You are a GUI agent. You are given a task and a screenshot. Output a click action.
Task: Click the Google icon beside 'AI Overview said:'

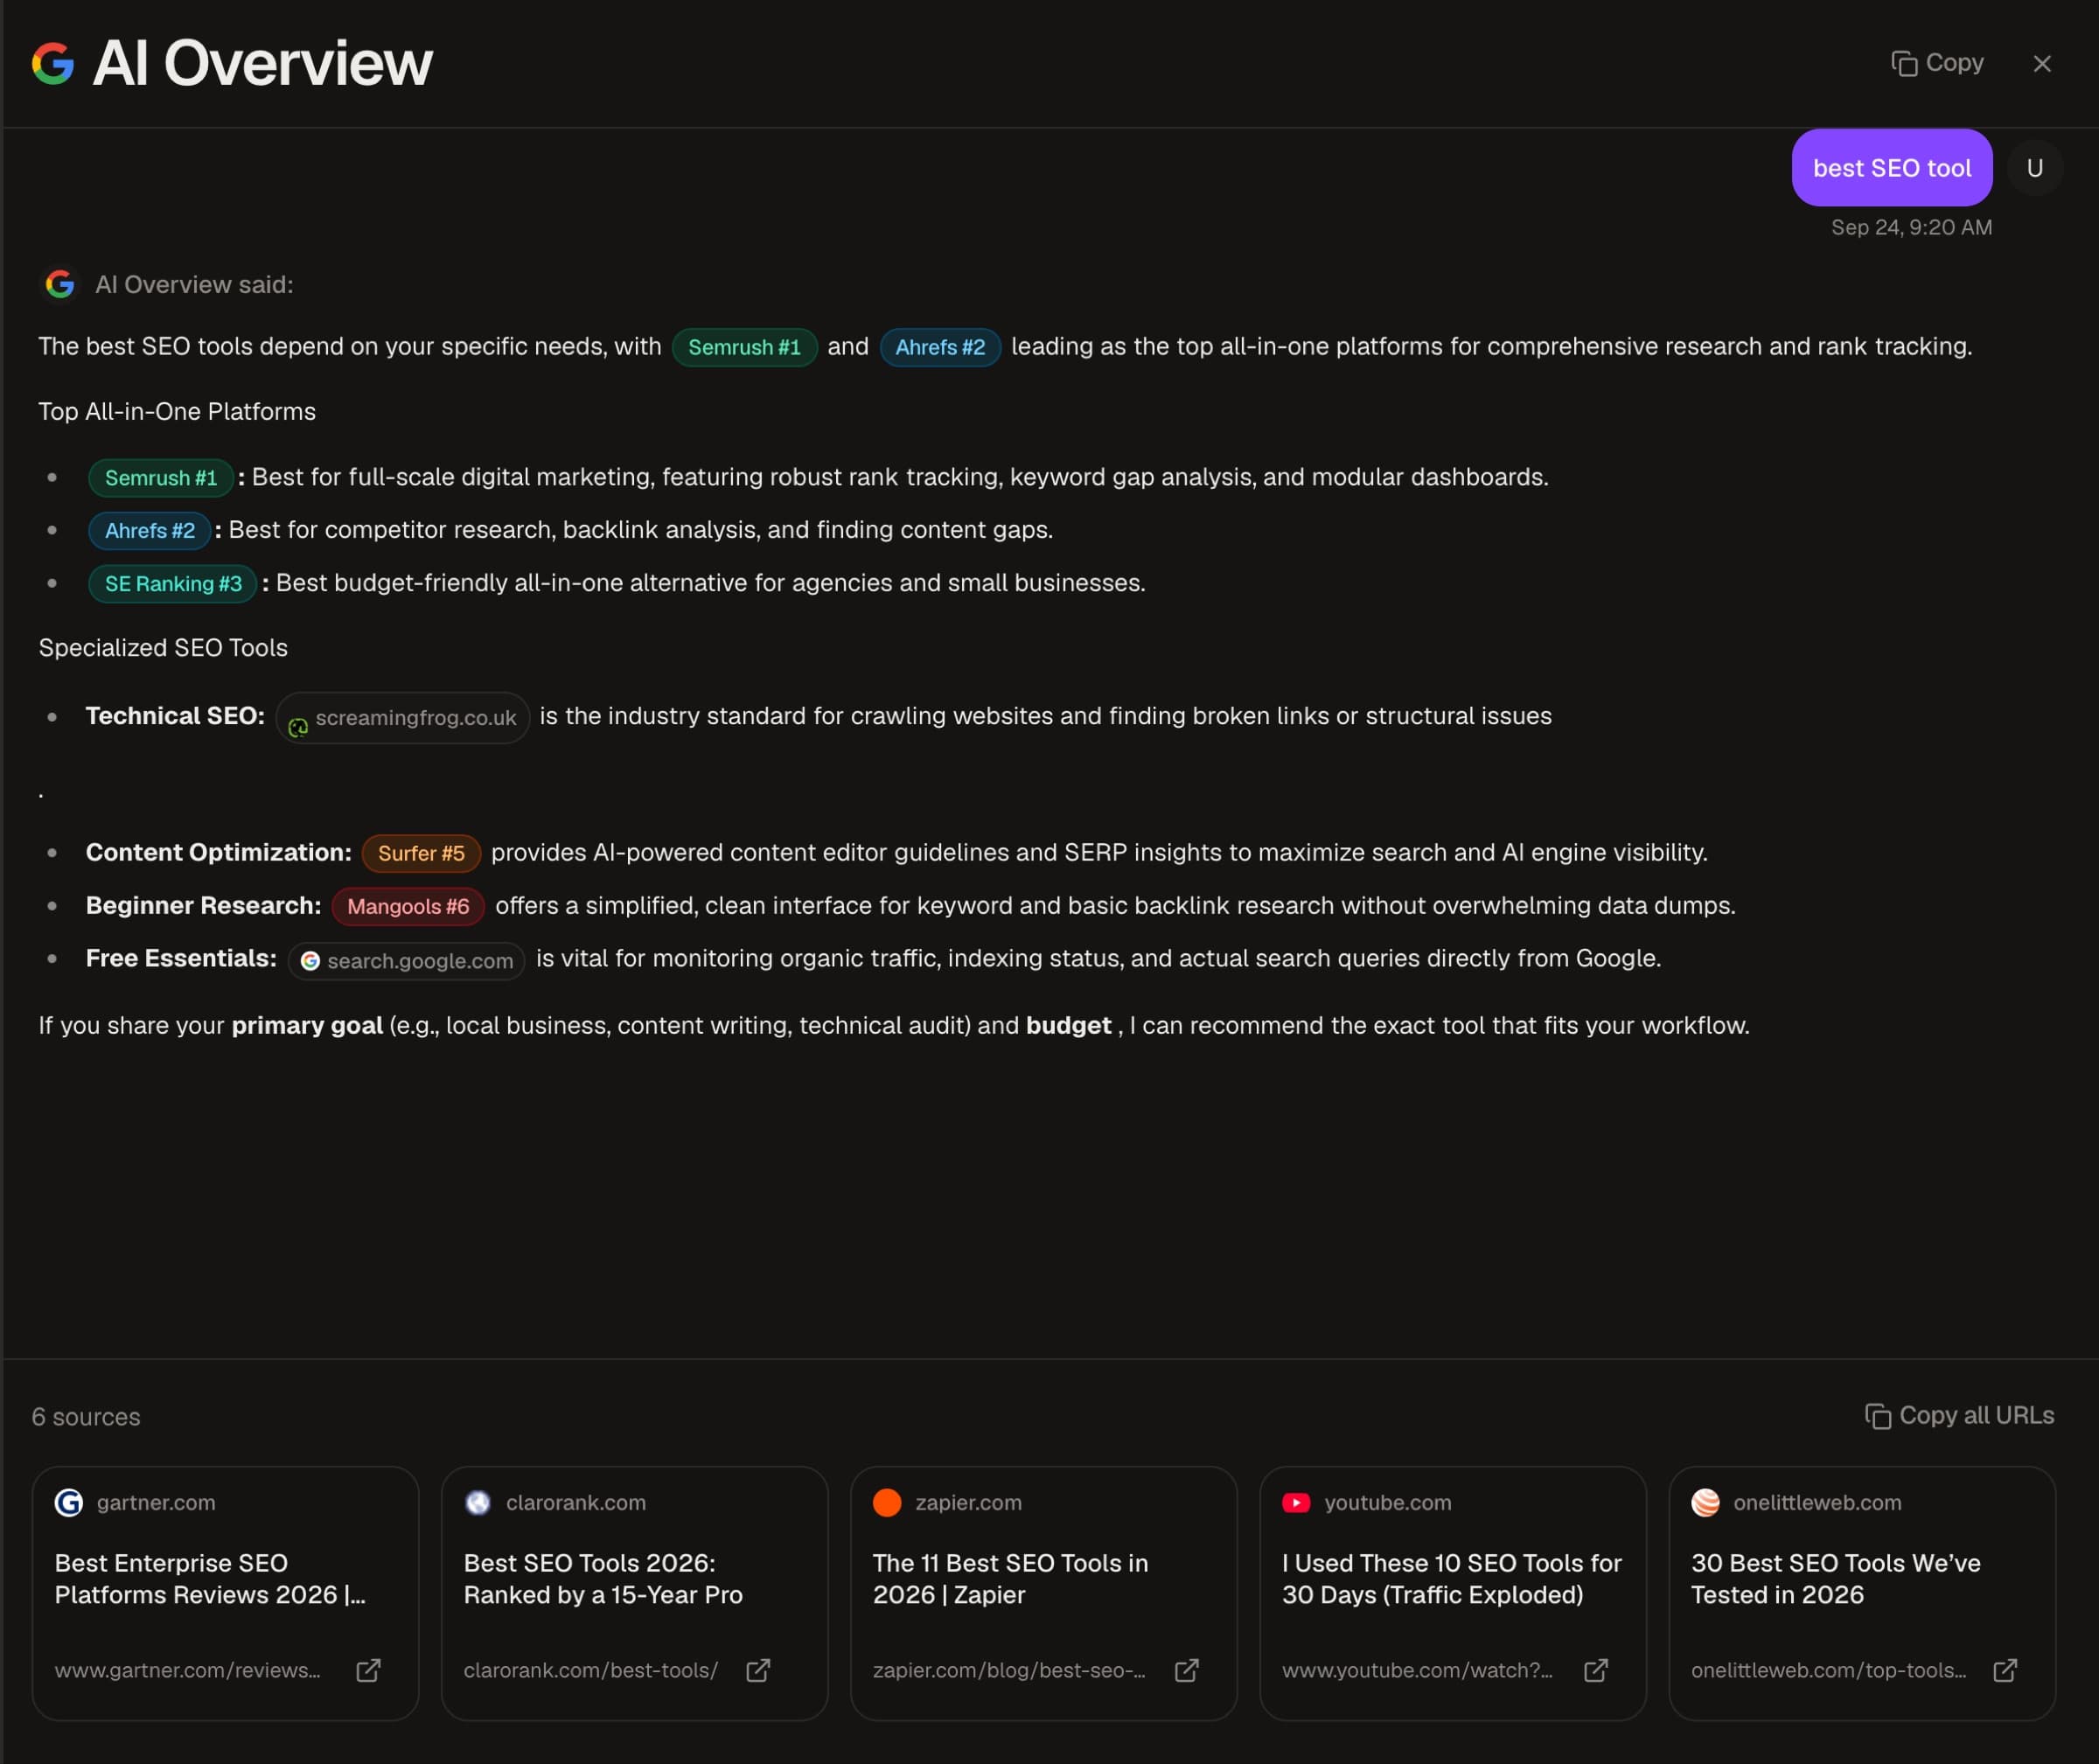[60, 285]
